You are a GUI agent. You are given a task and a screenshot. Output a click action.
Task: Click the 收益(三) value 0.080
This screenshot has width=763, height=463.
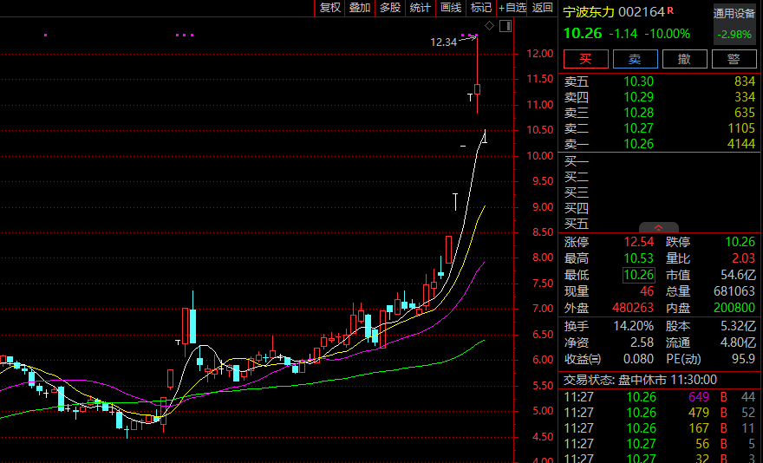(638, 359)
